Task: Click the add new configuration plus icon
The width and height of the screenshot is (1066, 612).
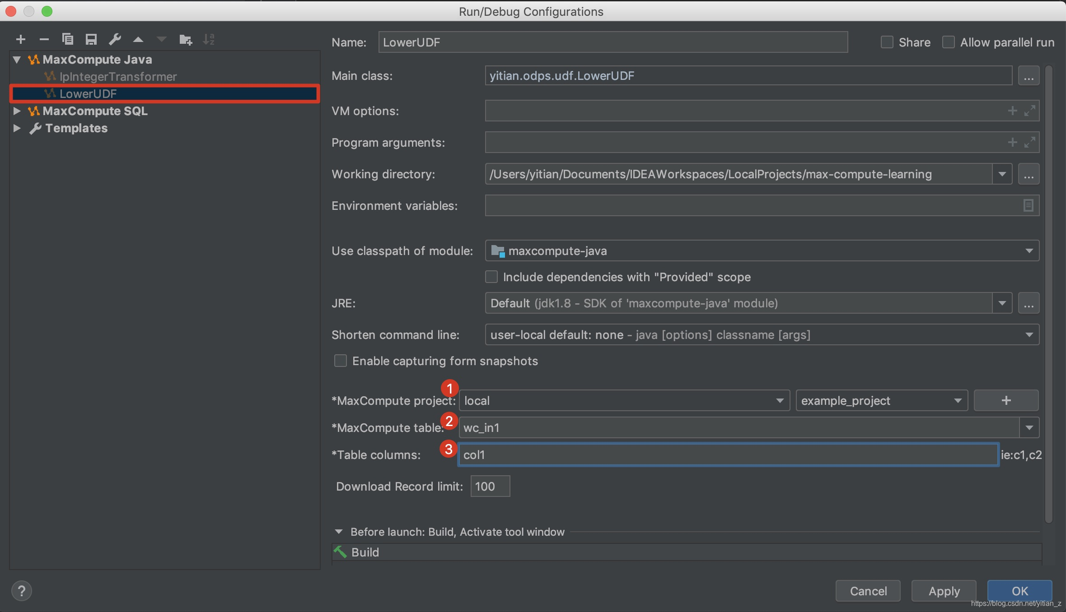Action: [x=20, y=40]
